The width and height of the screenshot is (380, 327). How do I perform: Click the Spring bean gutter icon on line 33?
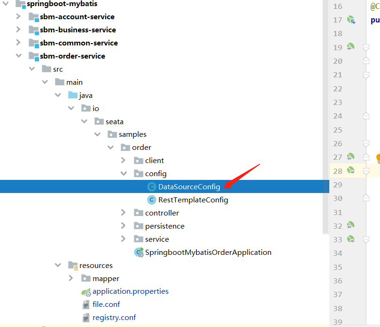tap(351, 239)
